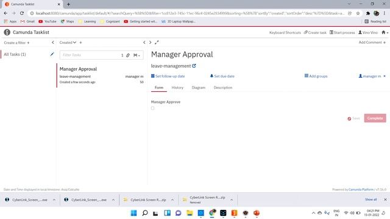
Task: Switch to the Form tab
Action: (x=159, y=88)
